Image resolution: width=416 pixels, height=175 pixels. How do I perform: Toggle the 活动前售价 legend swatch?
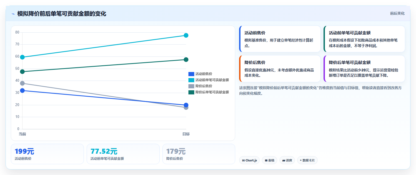[x=191, y=74]
